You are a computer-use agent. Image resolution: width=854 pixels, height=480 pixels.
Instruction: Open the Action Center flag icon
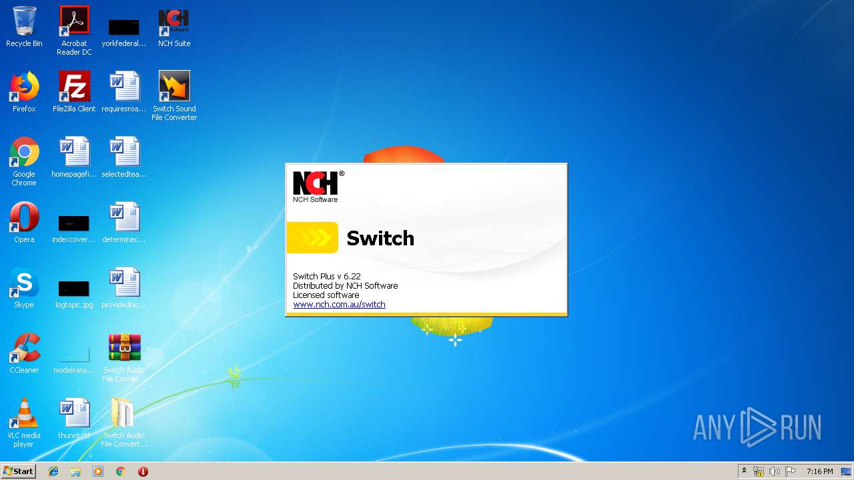[791, 471]
